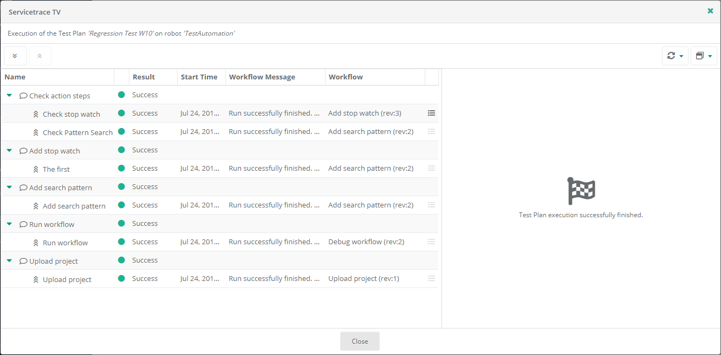Click the checkered flag execution status icon
721x355 pixels.
(581, 190)
